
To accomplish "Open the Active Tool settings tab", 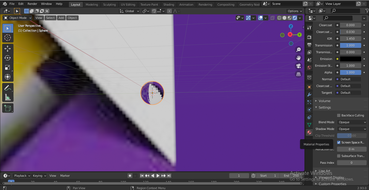I will point(309,27).
